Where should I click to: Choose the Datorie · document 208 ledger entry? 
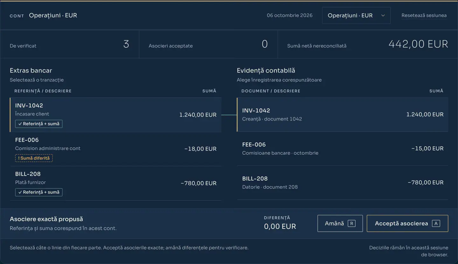(x=343, y=183)
